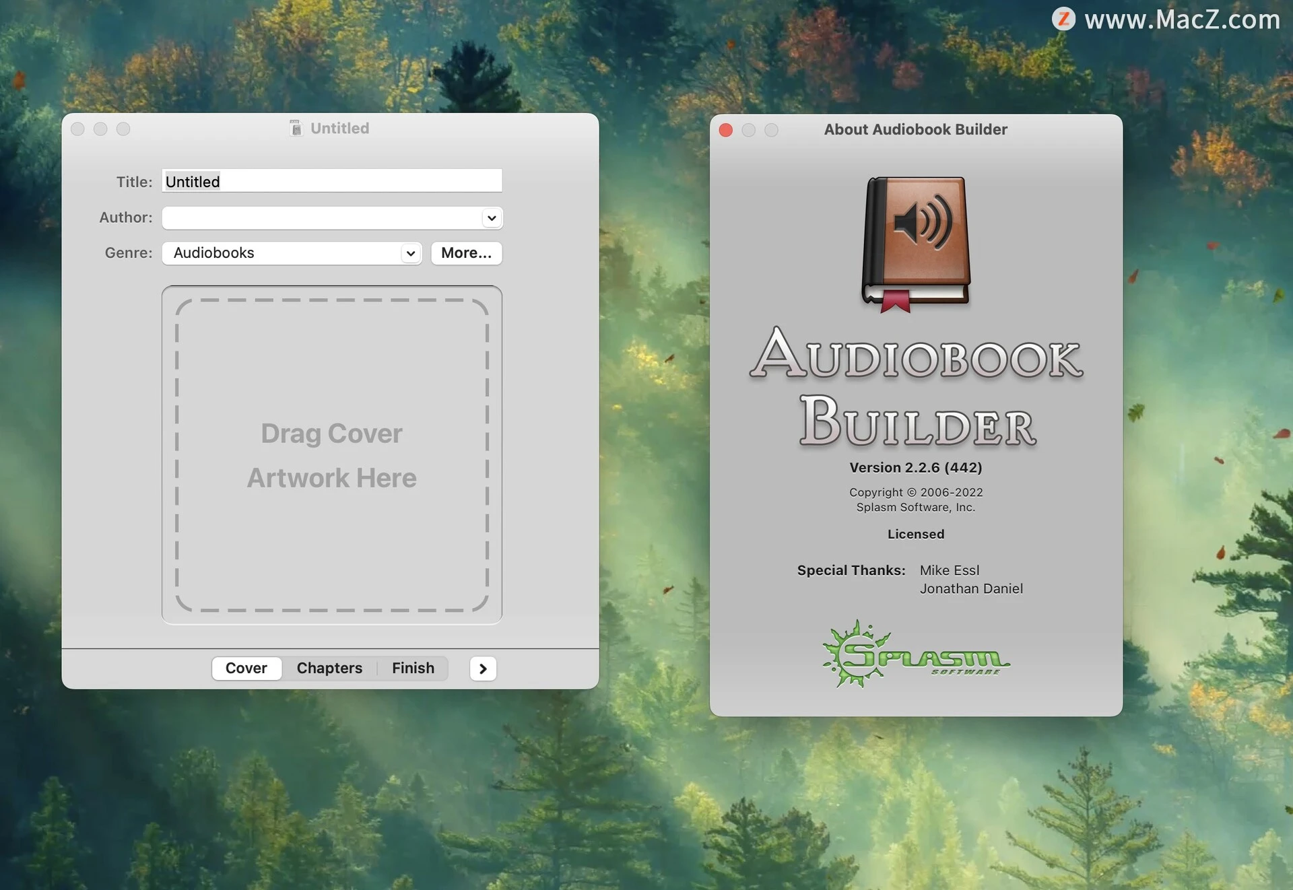The height and width of the screenshot is (890, 1293).
Task: Click the Drag Cover Artwork Here well
Action: click(331, 455)
